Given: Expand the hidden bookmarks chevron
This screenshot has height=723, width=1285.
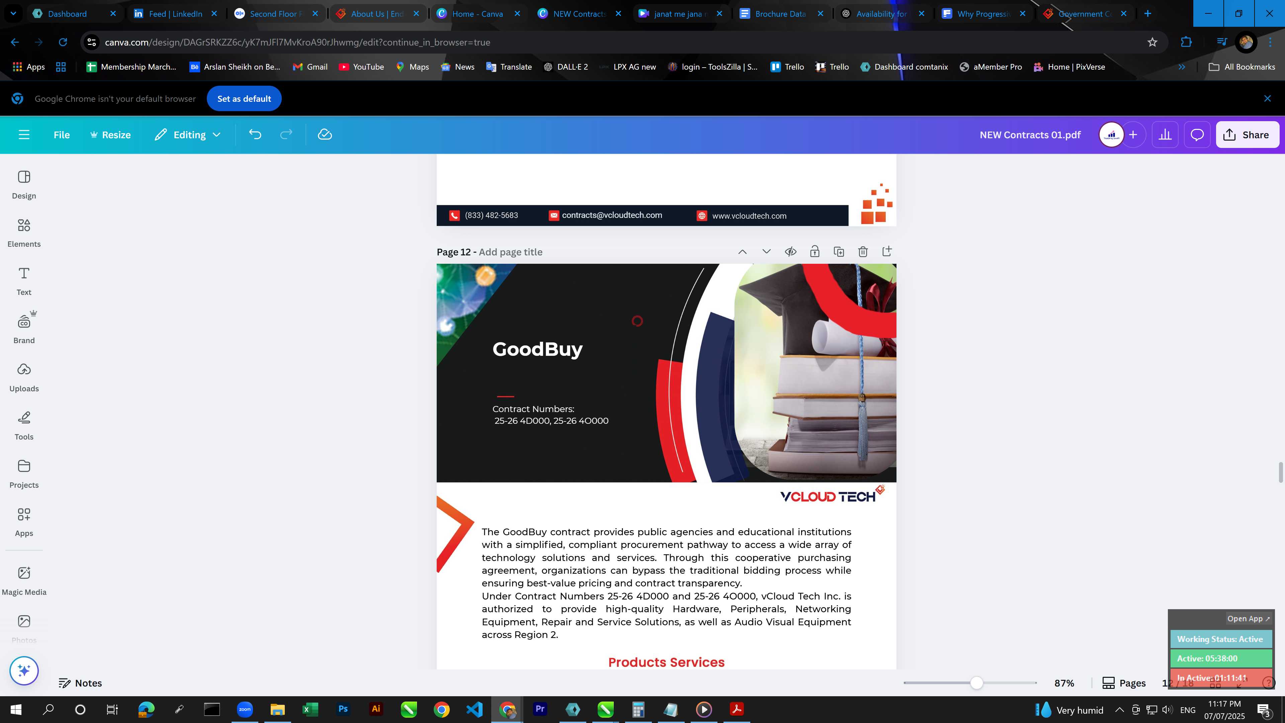Looking at the screenshot, I should [1182, 67].
